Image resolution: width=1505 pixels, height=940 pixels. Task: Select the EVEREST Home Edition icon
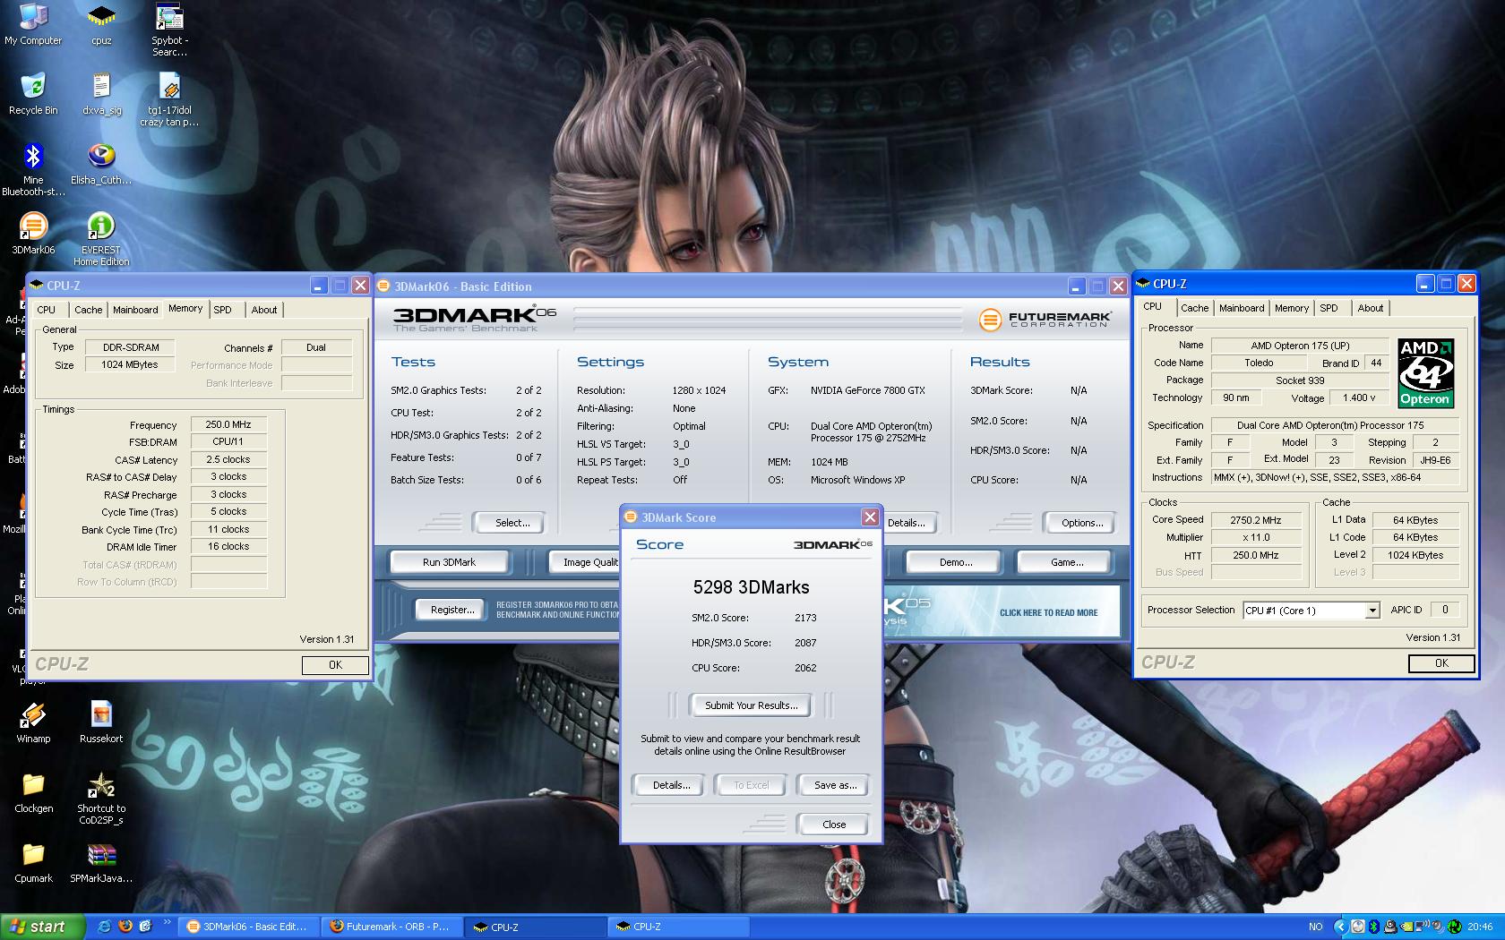[101, 240]
